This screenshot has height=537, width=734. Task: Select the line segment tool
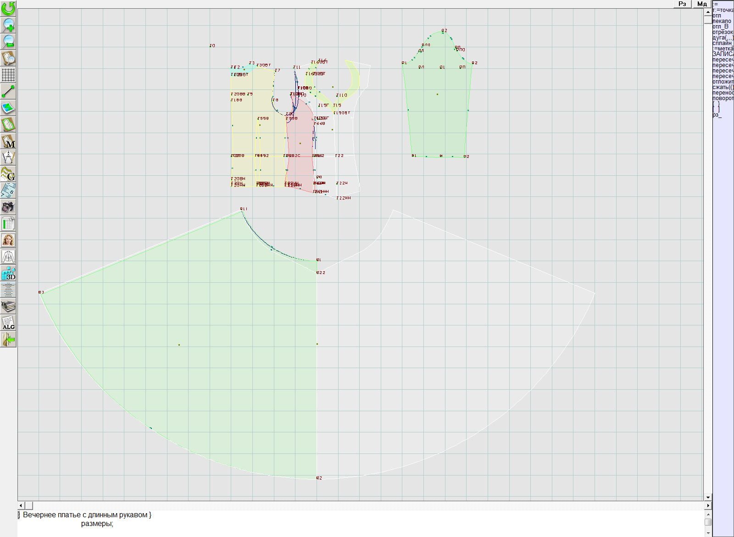pos(8,91)
